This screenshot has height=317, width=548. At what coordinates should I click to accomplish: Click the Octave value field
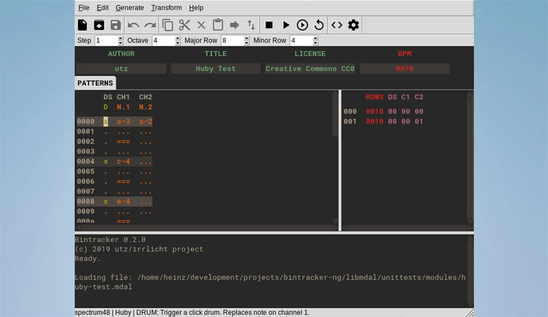click(163, 41)
